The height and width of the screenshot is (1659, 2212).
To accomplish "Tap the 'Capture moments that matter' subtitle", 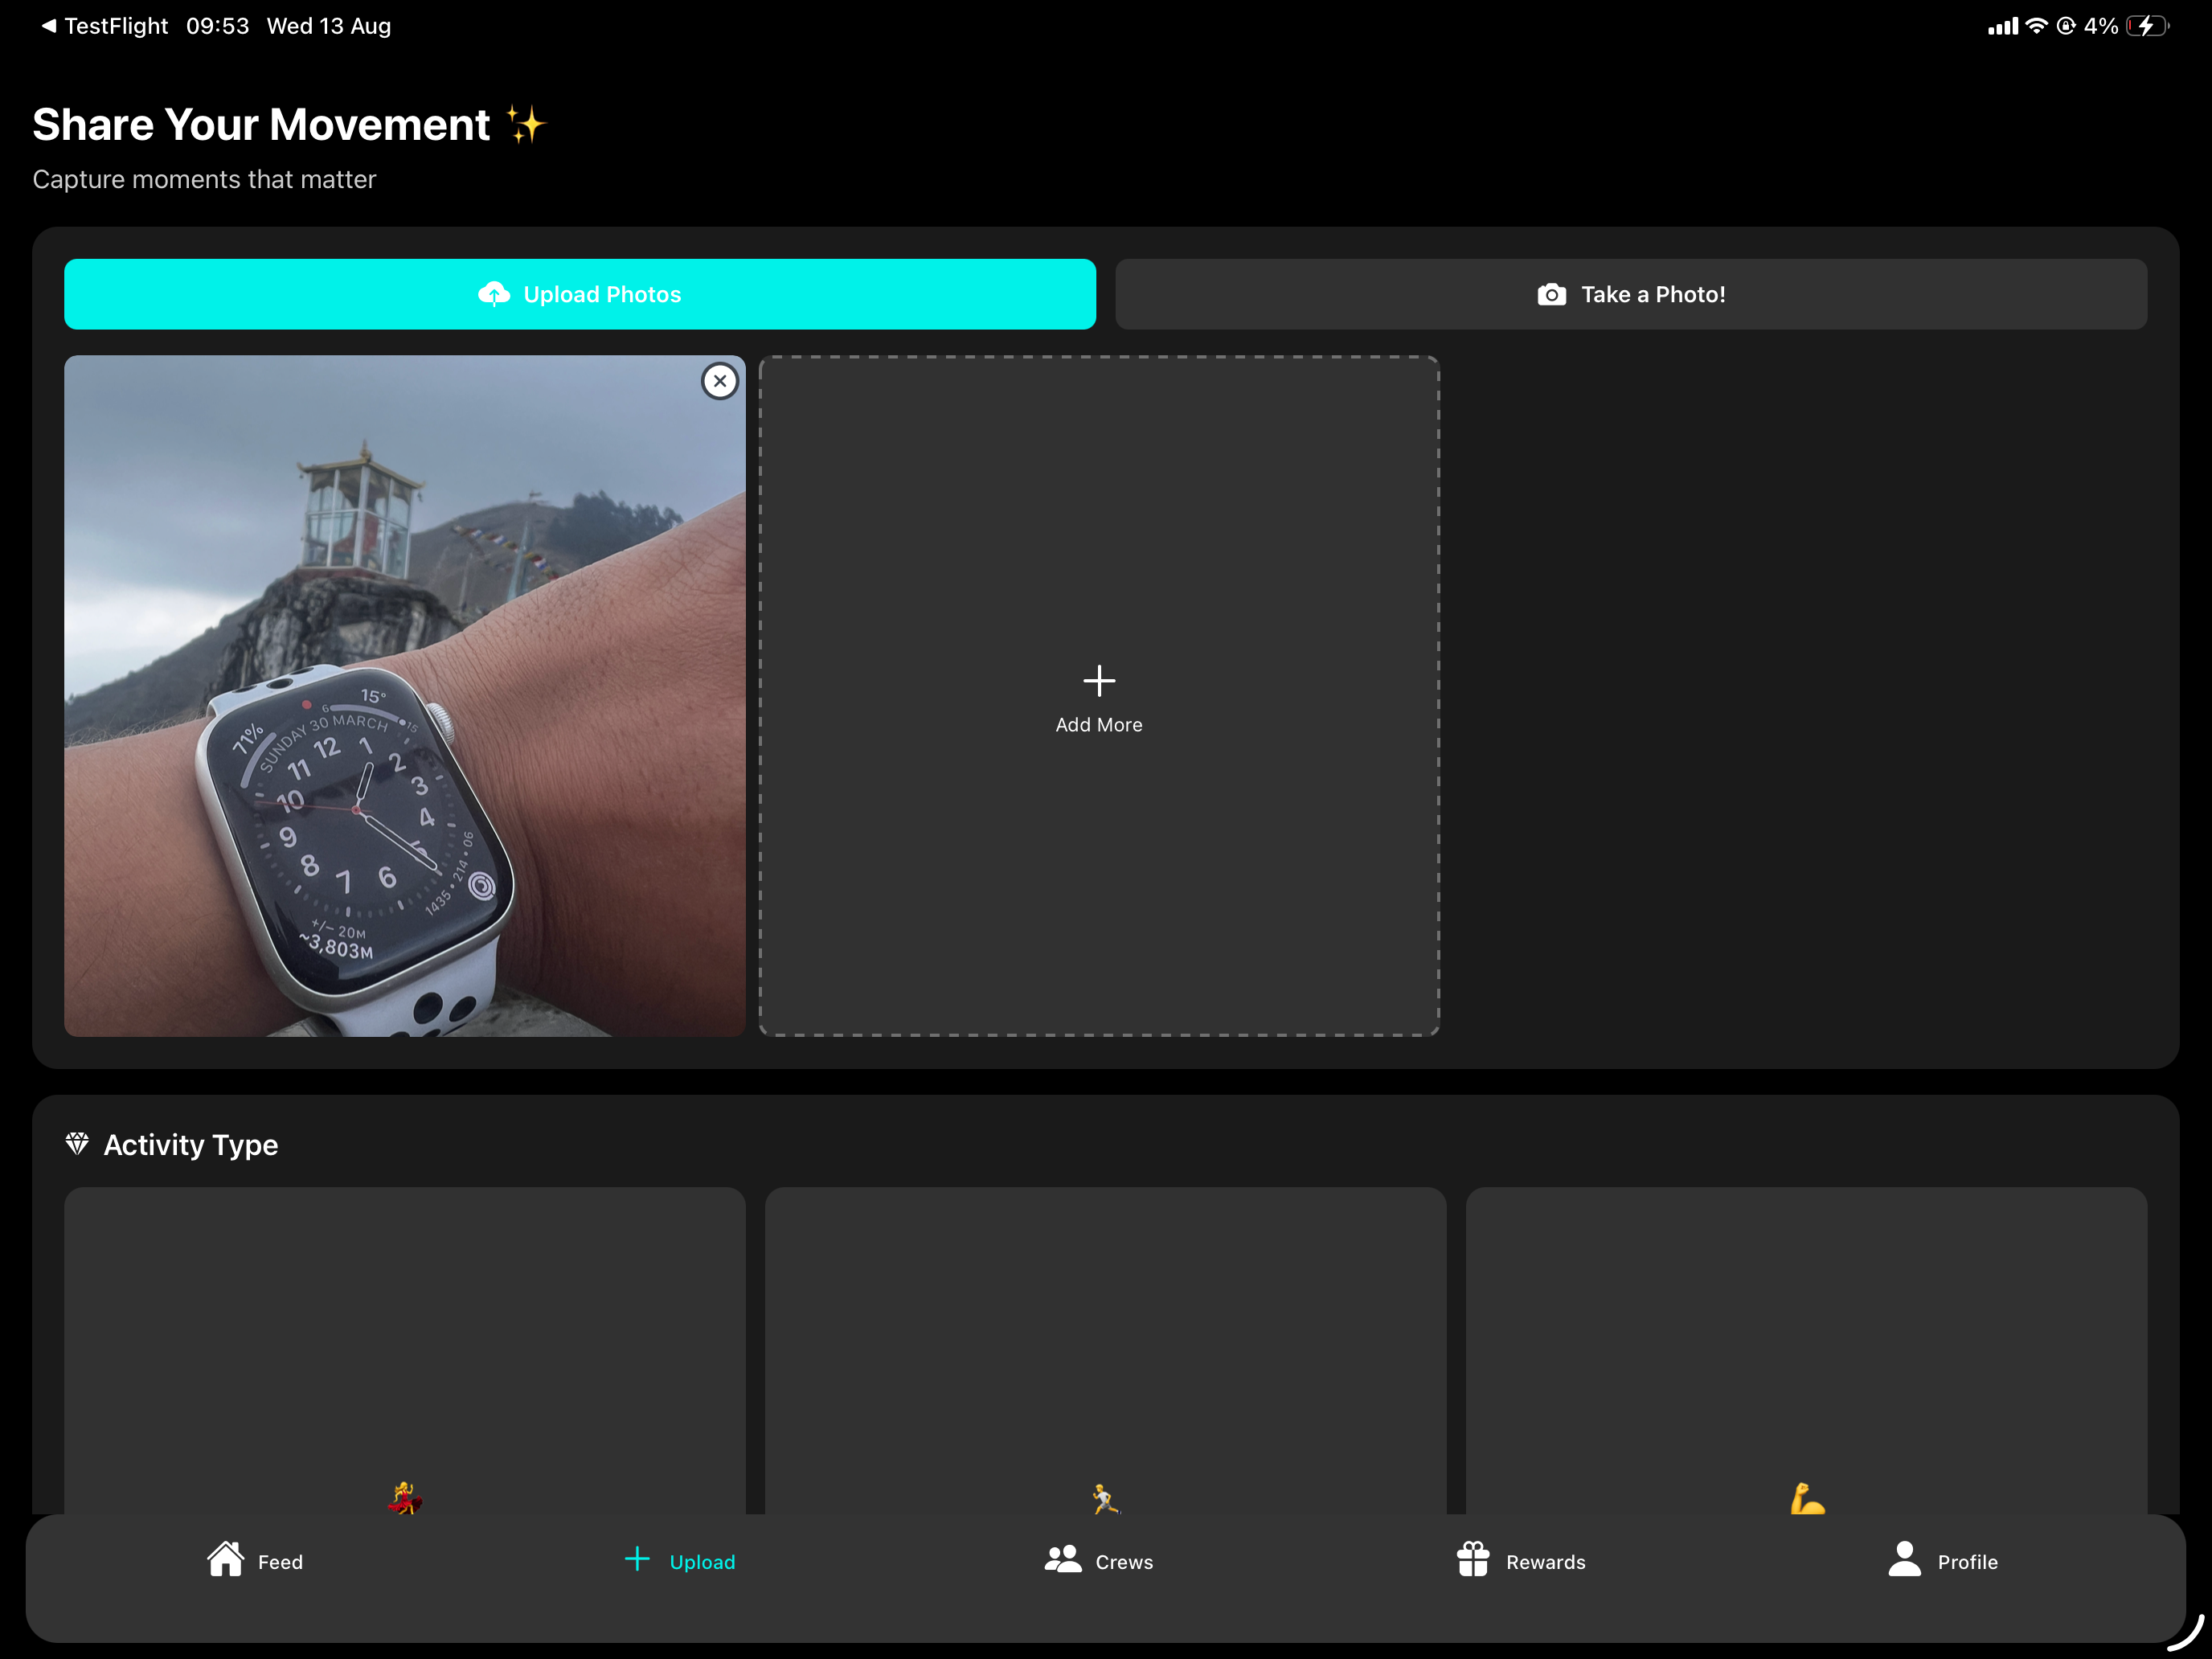I will click(x=204, y=179).
